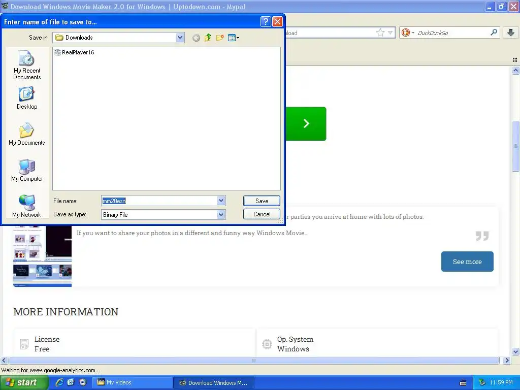Launch media player quick launch icon

pyautogui.click(x=83, y=382)
